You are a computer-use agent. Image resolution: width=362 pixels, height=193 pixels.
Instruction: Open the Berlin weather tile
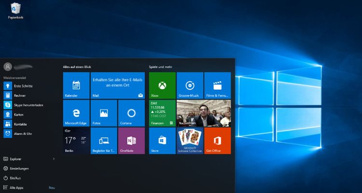click(x=76, y=141)
